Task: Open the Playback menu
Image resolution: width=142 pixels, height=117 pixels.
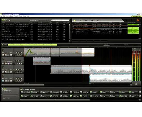Action: click(x=16, y=16)
